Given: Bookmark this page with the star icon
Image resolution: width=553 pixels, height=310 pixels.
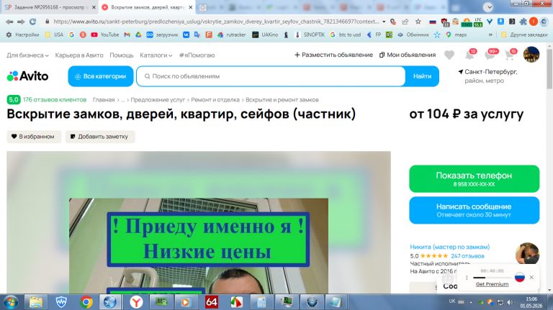Looking at the screenshot, I should point(418,22).
